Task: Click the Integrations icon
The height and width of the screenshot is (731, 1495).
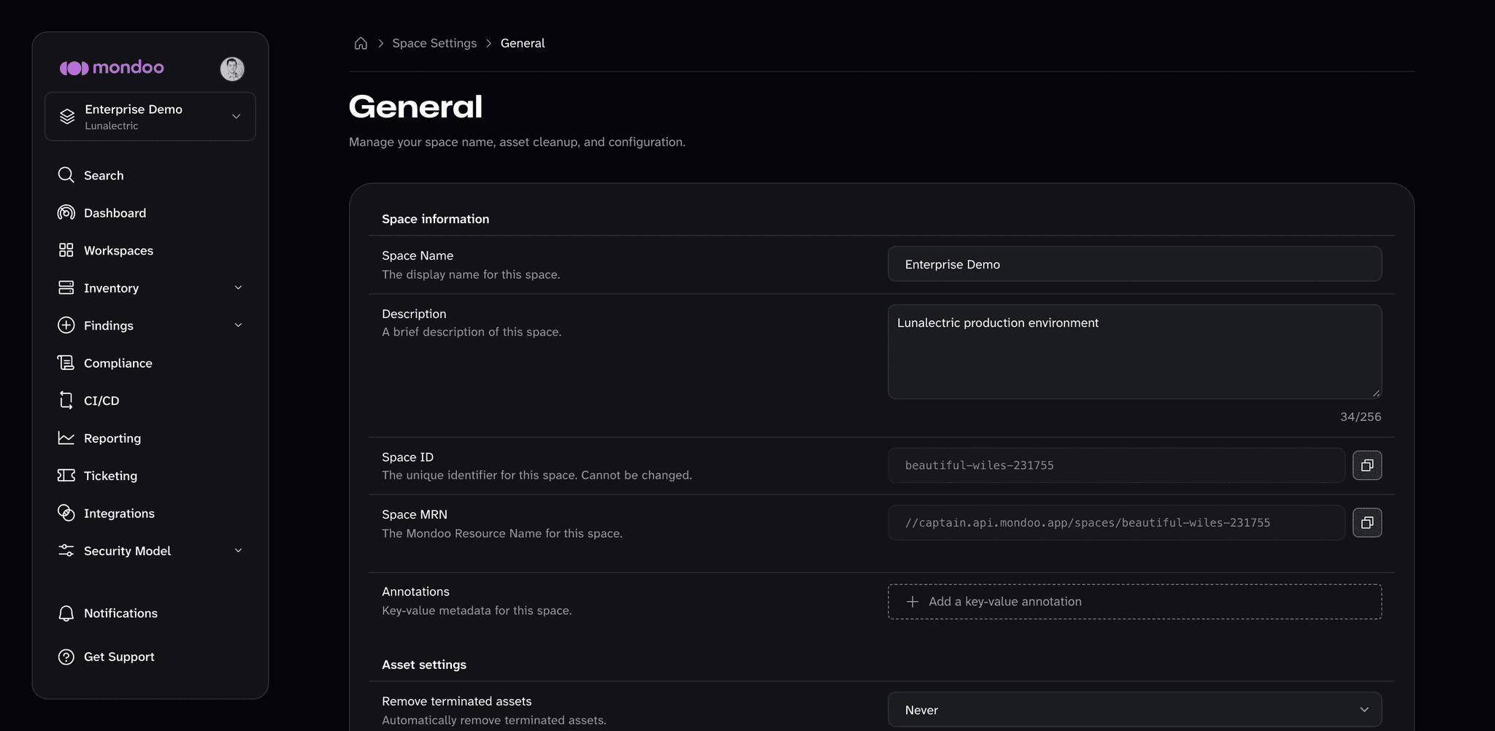Action: (x=66, y=513)
